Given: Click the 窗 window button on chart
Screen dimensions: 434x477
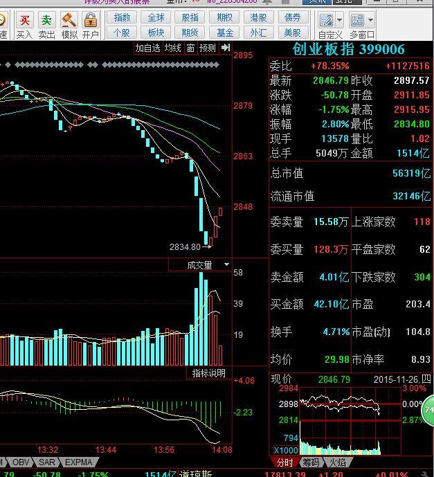Looking at the screenshot, I should coord(190,48).
